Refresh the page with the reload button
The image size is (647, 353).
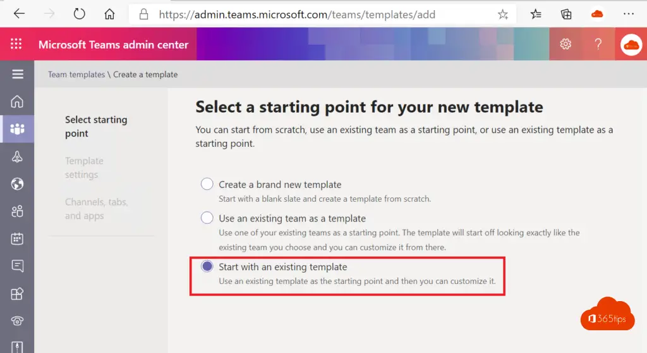tap(79, 14)
